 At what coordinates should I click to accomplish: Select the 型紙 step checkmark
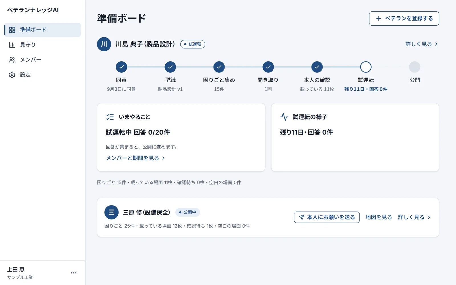tap(170, 67)
